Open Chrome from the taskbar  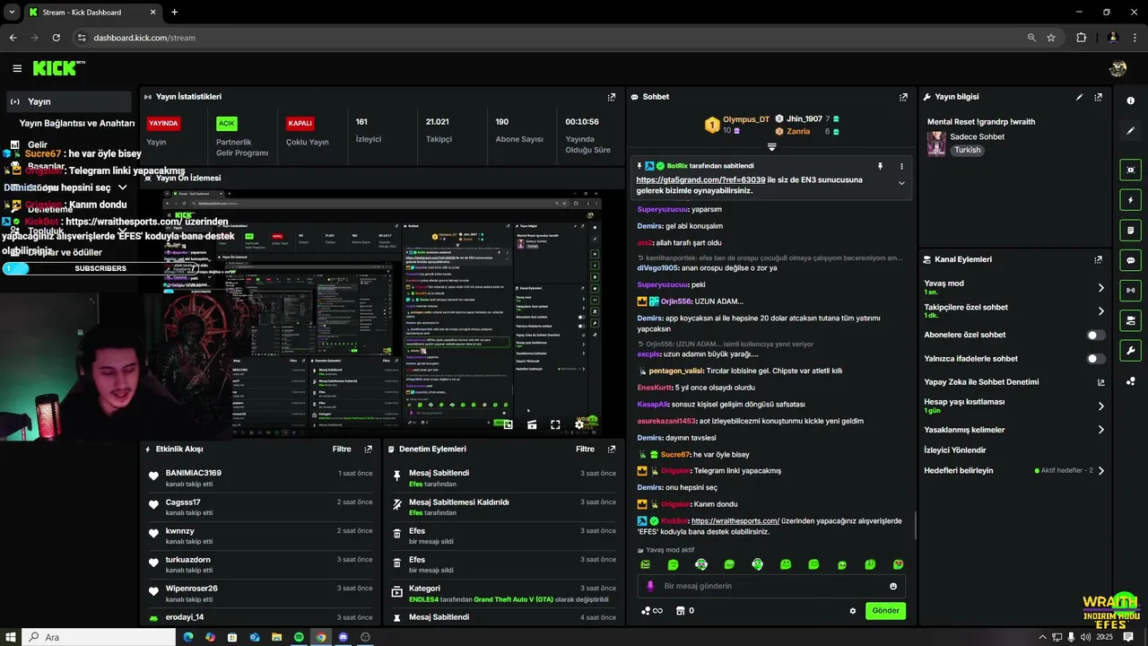point(321,637)
